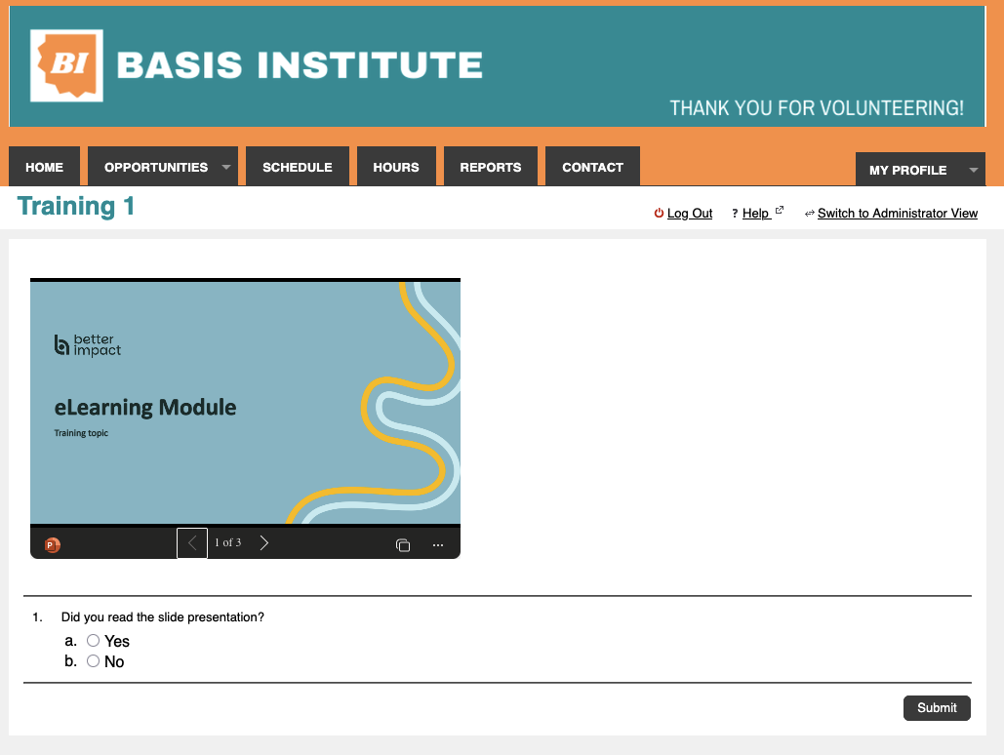
Task: Select the No radio button
Action: pos(94,661)
